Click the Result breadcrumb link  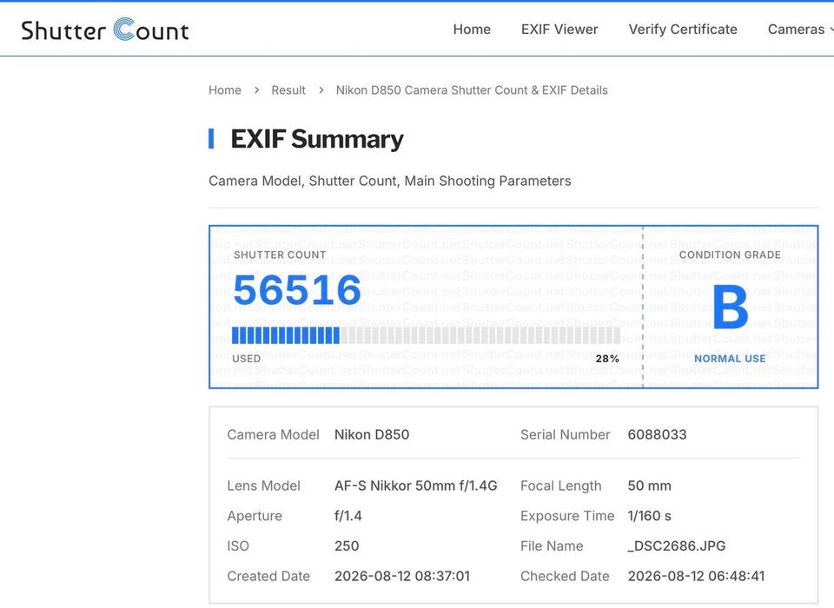(x=288, y=89)
